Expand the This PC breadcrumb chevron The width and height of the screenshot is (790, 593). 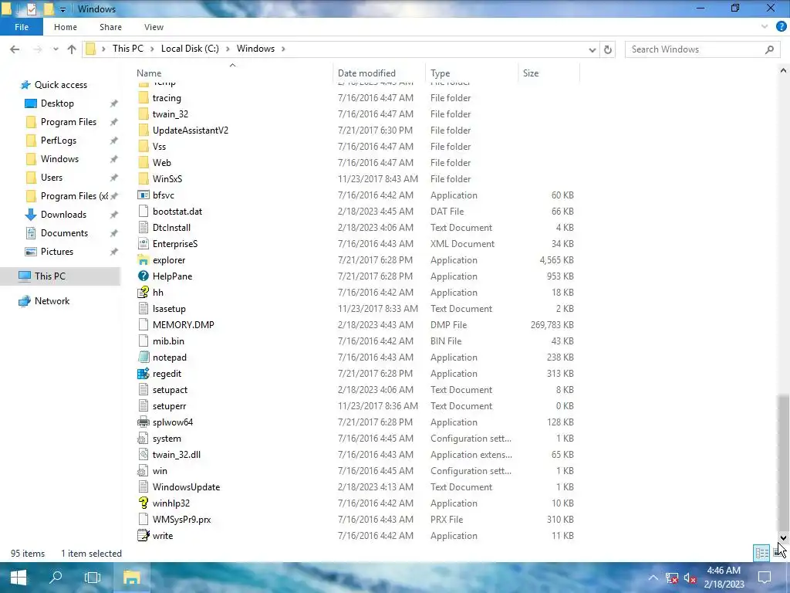[x=152, y=49]
